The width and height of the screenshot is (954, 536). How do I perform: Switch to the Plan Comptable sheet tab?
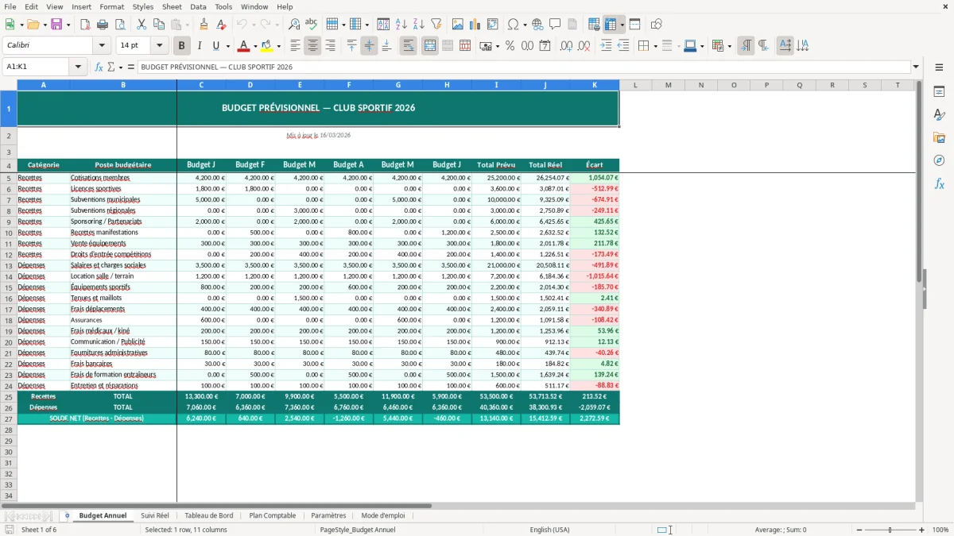pyautogui.click(x=273, y=515)
